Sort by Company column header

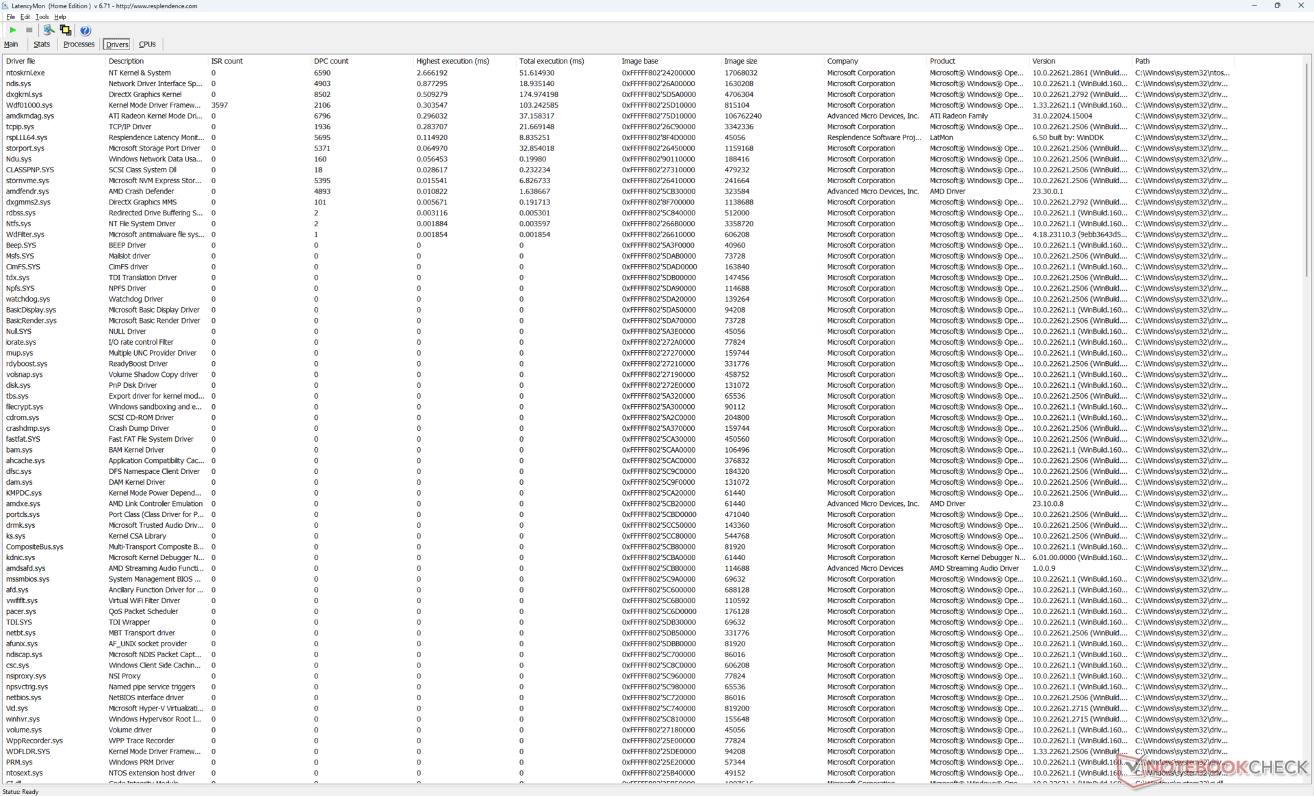pyautogui.click(x=842, y=61)
